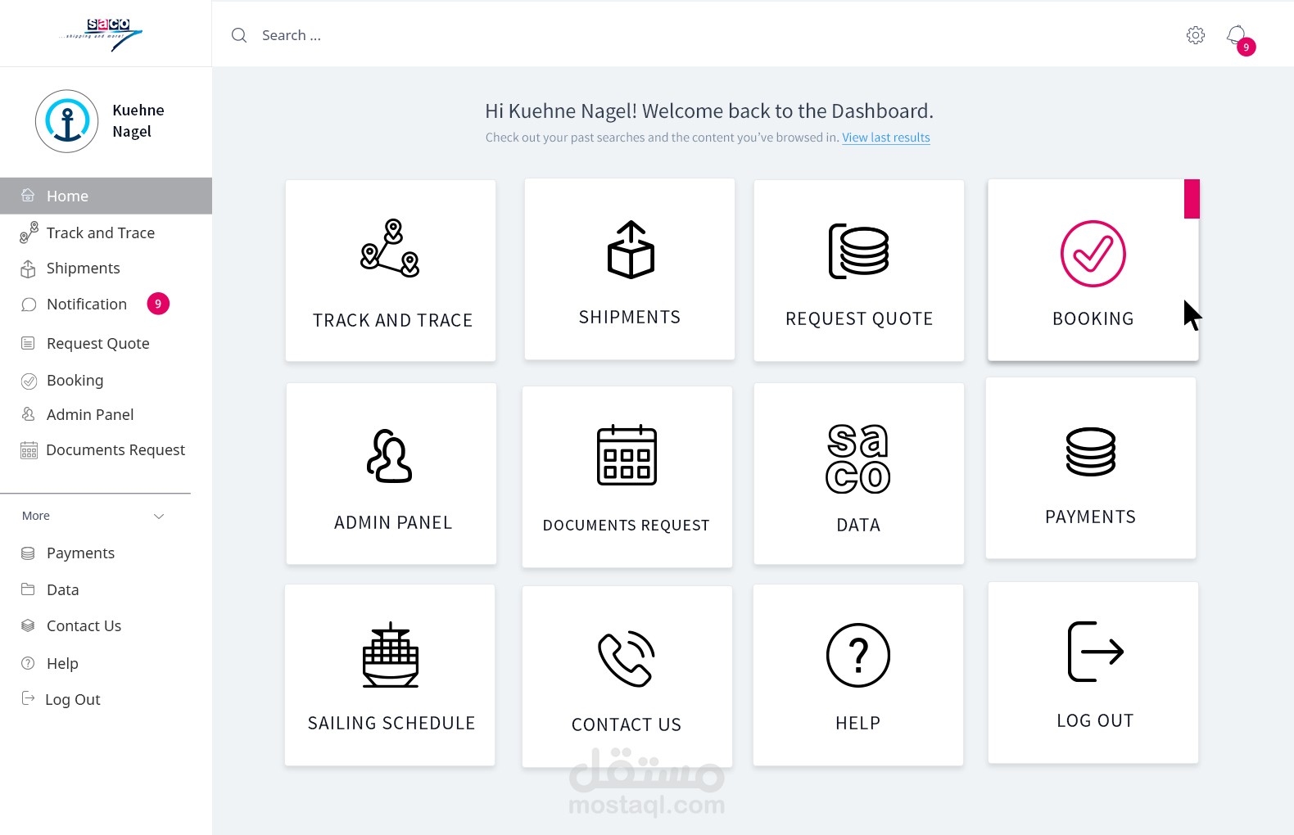This screenshot has height=835, width=1294.
Task: Open the notifications bell icon
Action: click(x=1236, y=35)
